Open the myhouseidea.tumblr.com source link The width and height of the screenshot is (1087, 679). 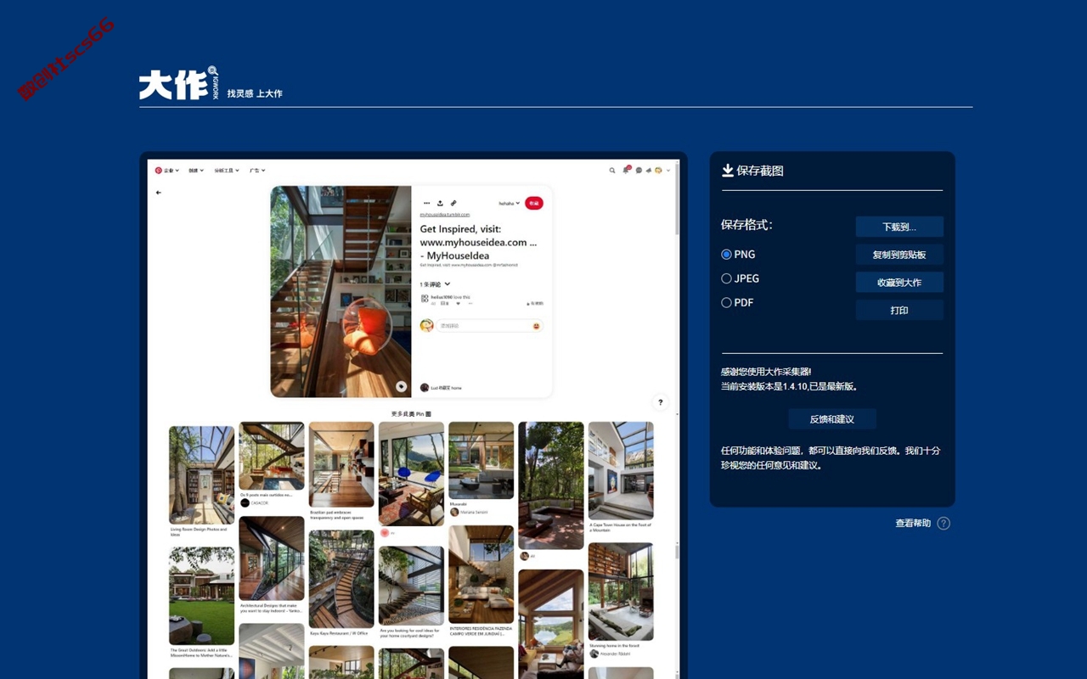(x=444, y=215)
